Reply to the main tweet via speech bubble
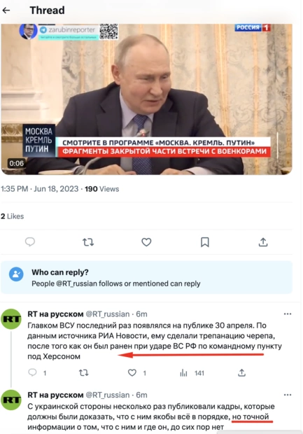 [30, 242]
